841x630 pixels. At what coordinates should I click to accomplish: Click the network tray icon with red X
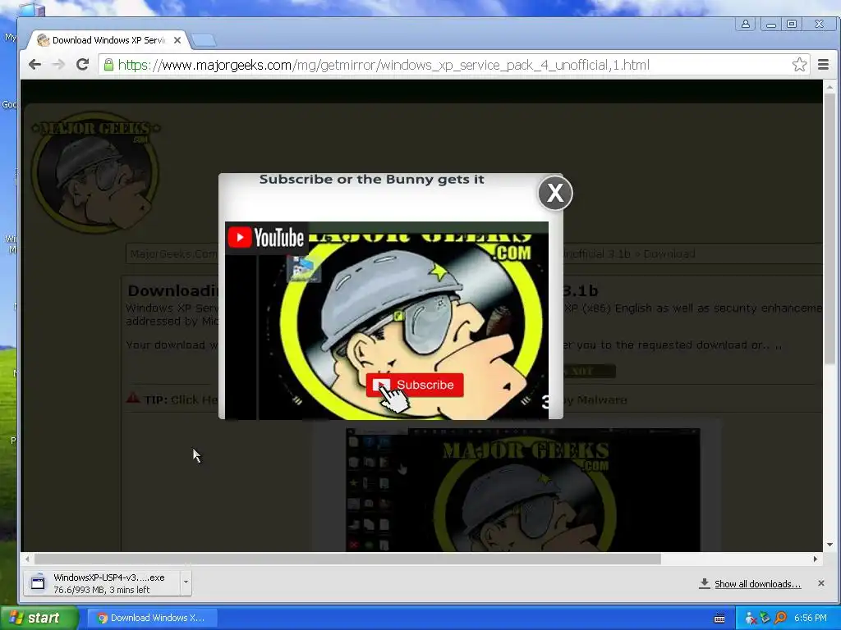(751, 618)
